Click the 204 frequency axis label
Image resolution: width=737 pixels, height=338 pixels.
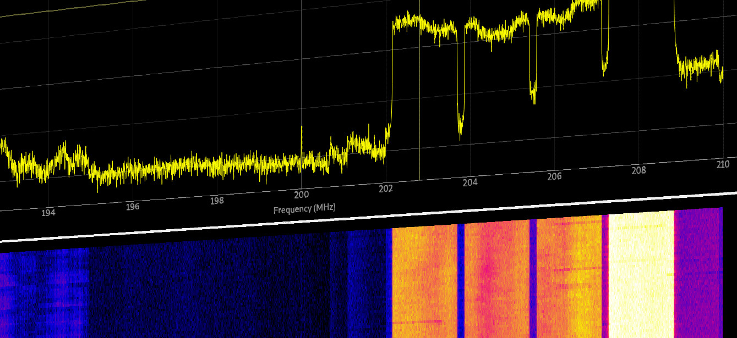click(x=470, y=182)
